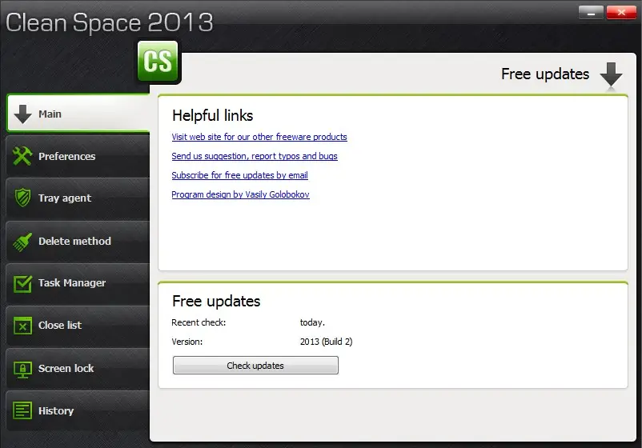Screen dimensions: 642x448
Task: Click the brush icon for Delete method
Action: [22, 242]
